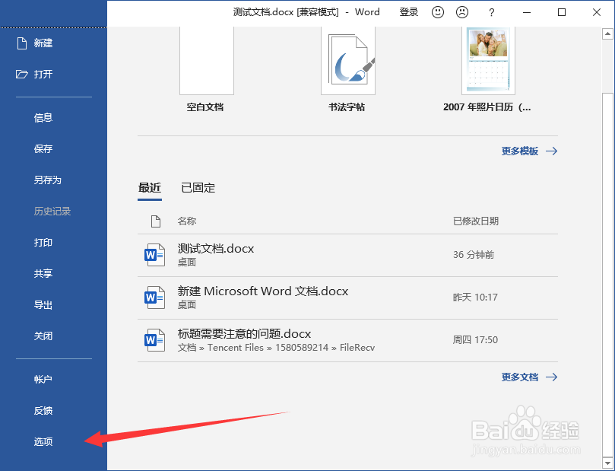This screenshot has width=615, height=471.
Task: Open help with the question mark icon
Action: (x=491, y=13)
